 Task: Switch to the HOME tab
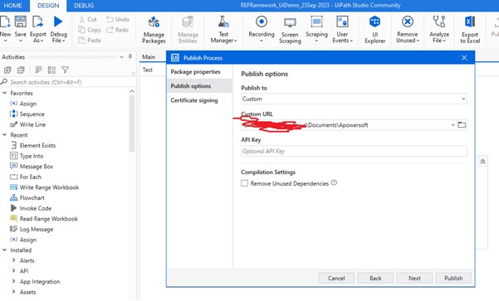12,6
